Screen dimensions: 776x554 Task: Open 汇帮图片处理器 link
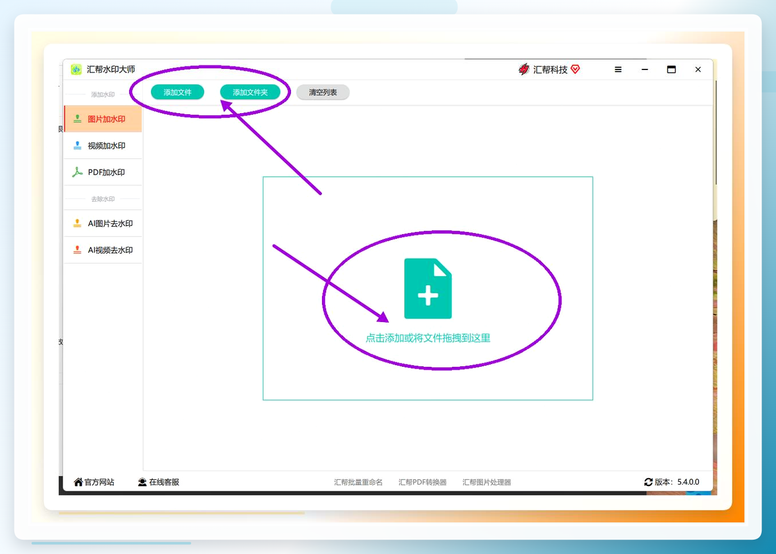487,482
